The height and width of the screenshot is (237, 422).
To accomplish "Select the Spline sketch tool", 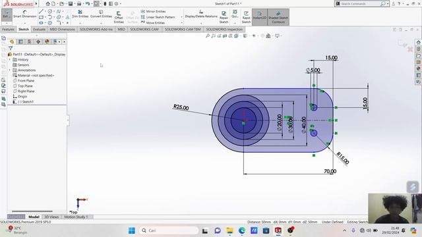I will pos(59,11).
